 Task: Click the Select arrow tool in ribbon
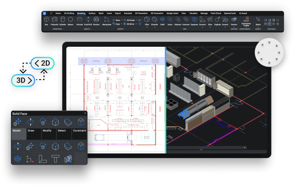tap(258, 21)
